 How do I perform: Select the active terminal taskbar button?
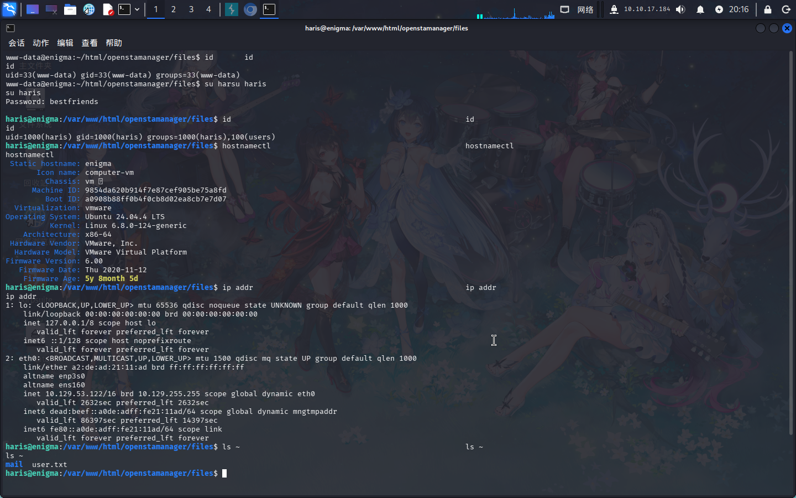[x=269, y=9]
